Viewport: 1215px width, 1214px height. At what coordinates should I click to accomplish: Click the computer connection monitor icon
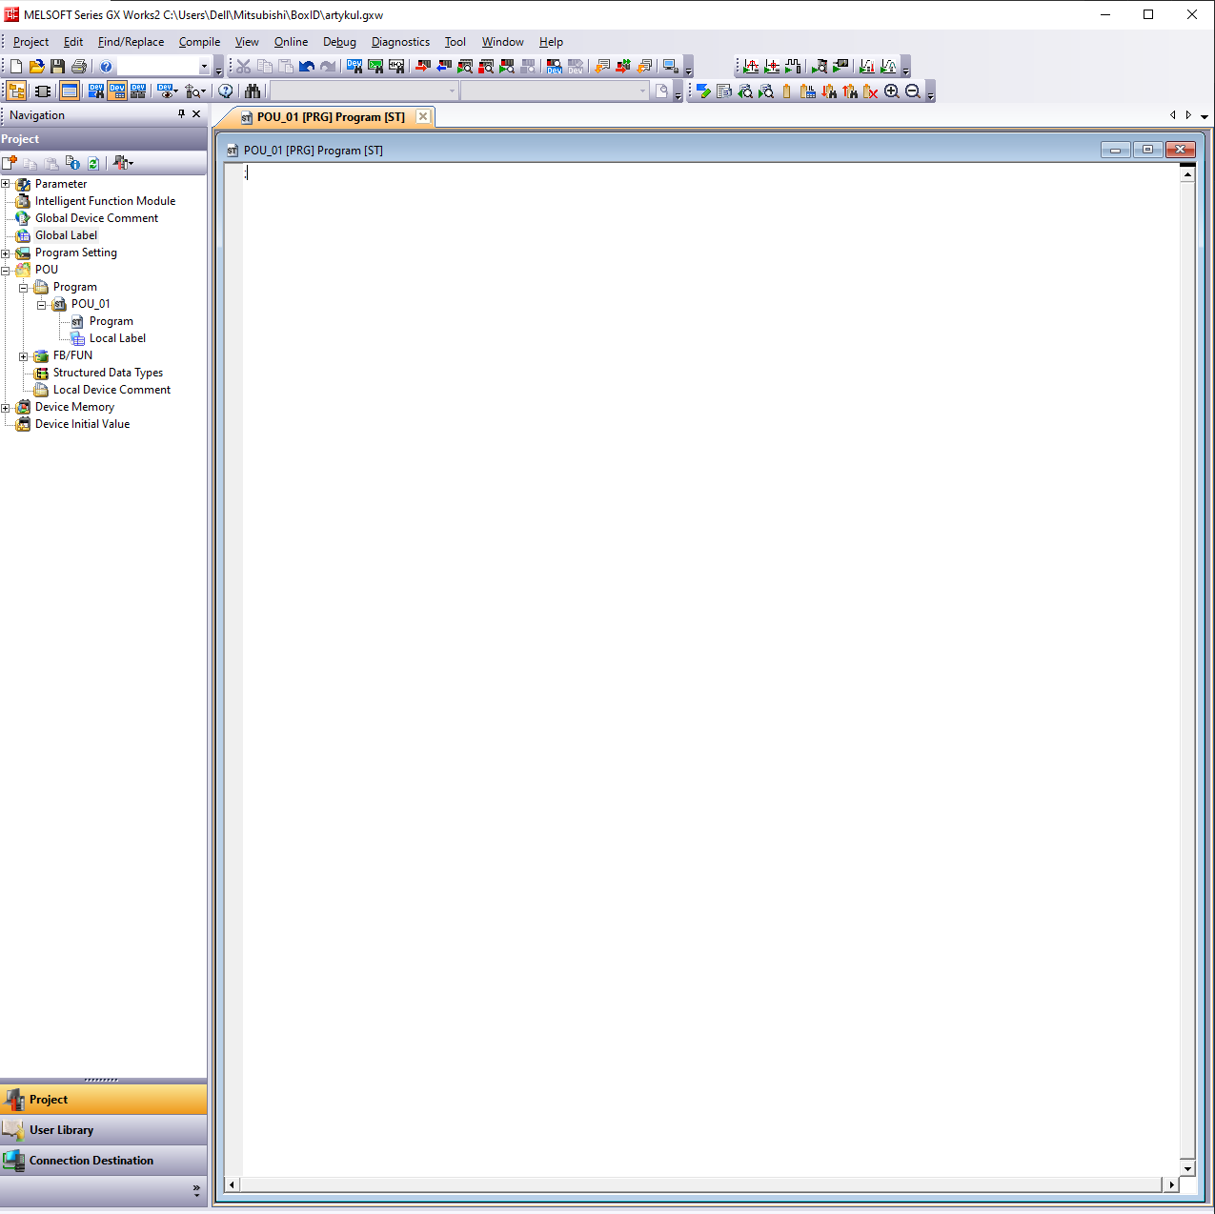(x=670, y=67)
